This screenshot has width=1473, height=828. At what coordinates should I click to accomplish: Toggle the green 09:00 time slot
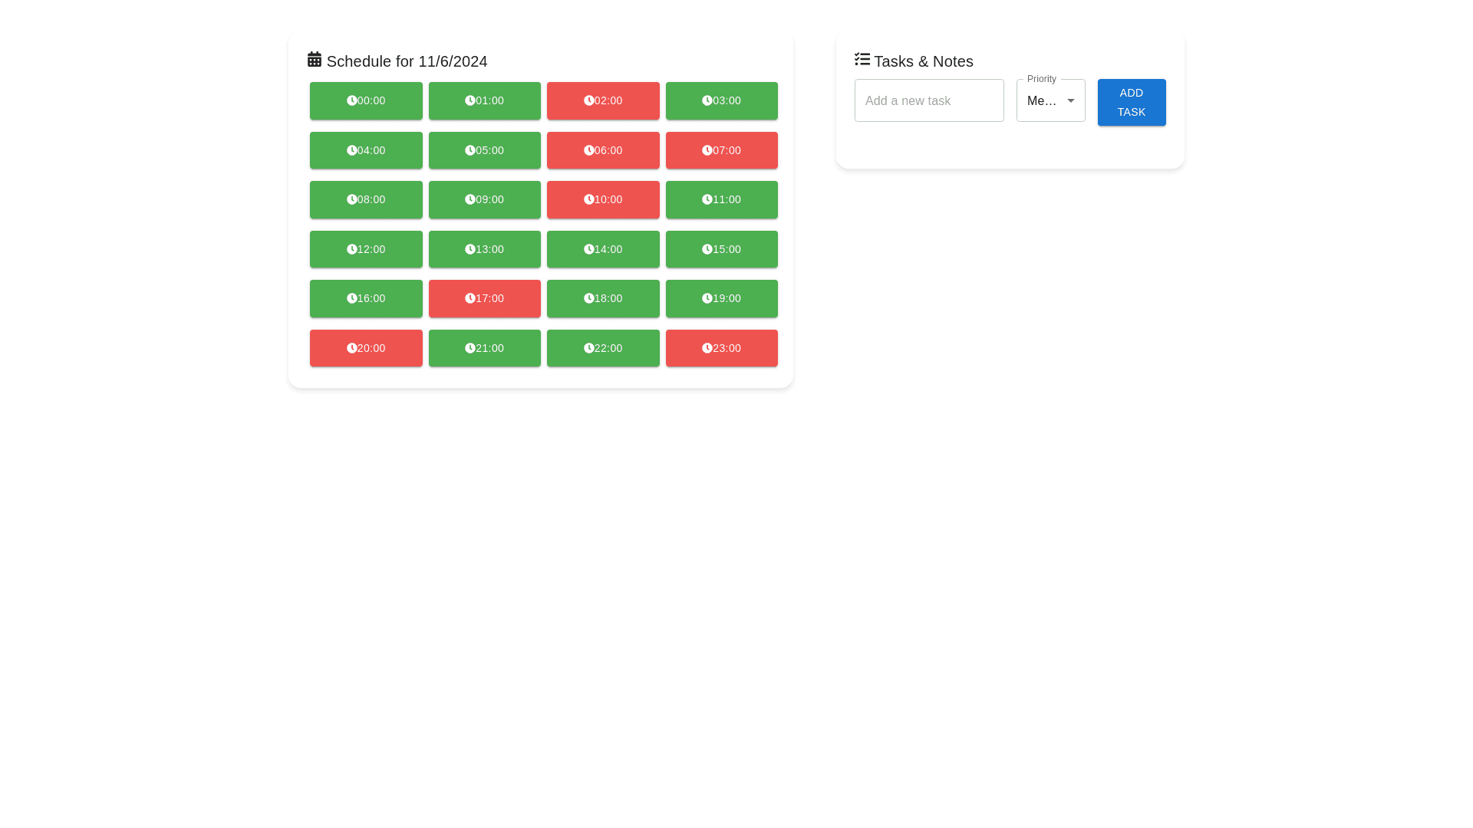coord(484,199)
